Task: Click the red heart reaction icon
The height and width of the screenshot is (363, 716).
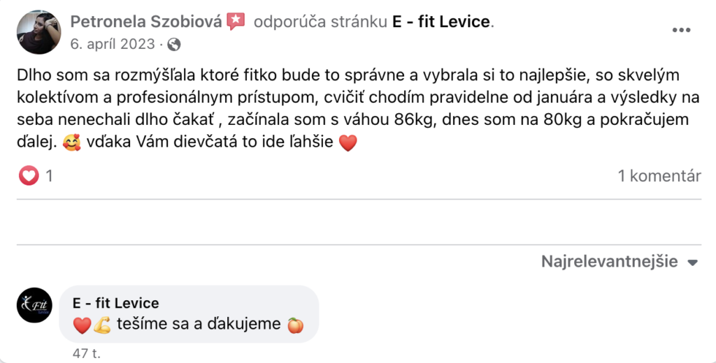Action: (x=29, y=176)
